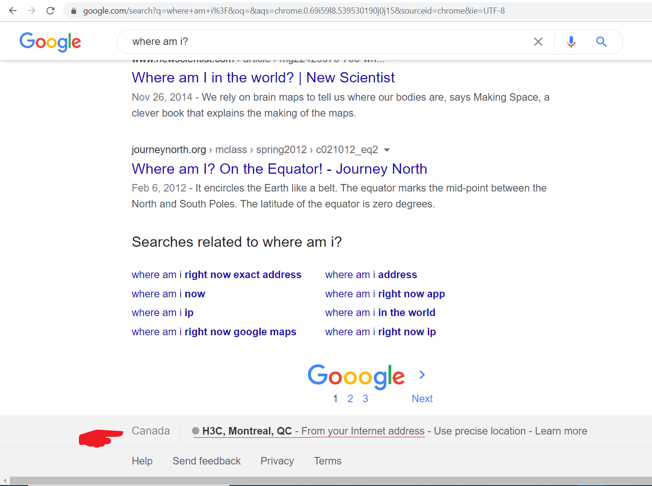
Task: Go to next page using the chevron arrow
Action: coord(422,375)
